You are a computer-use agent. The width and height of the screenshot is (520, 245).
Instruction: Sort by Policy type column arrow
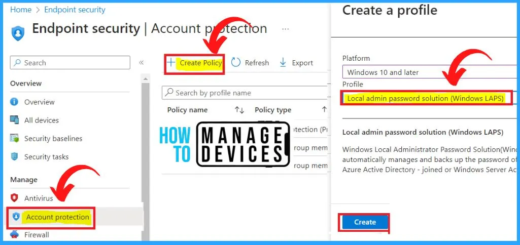(324, 109)
